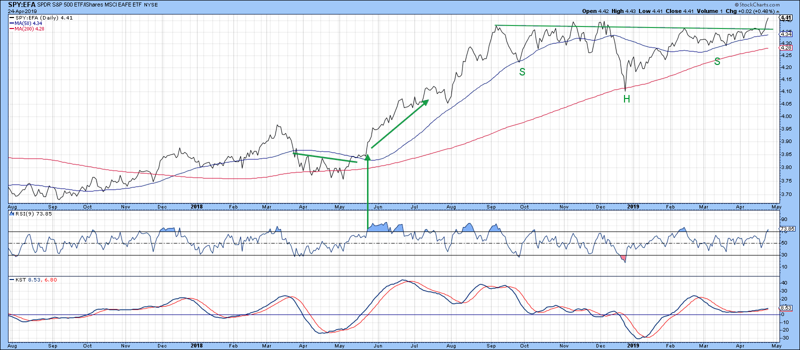Image resolution: width=800 pixels, height=350 pixels.
Task: Click the 4.28 red MA tag on the right axis
Action: point(786,48)
